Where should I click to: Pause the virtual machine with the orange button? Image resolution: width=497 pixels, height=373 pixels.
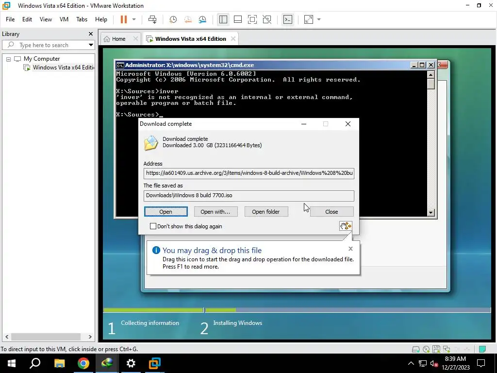point(124,19)
